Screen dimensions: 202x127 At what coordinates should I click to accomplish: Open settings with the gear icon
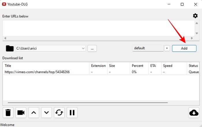tap(195, 16)
